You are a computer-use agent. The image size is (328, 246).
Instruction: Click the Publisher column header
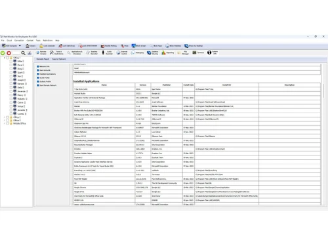167,85
